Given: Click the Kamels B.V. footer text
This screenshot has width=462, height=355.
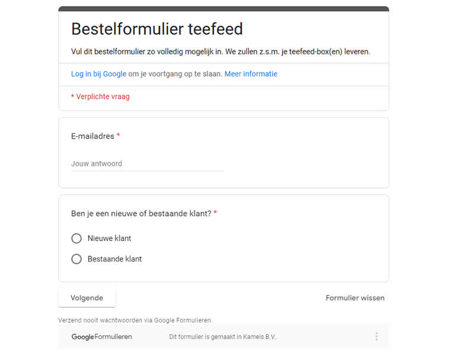Looking at the screenshot, I should [223, 337].
